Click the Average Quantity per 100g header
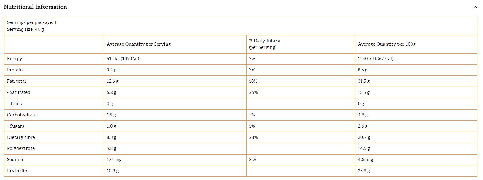Viewport: 483px width, 180px height. (387, 44)
